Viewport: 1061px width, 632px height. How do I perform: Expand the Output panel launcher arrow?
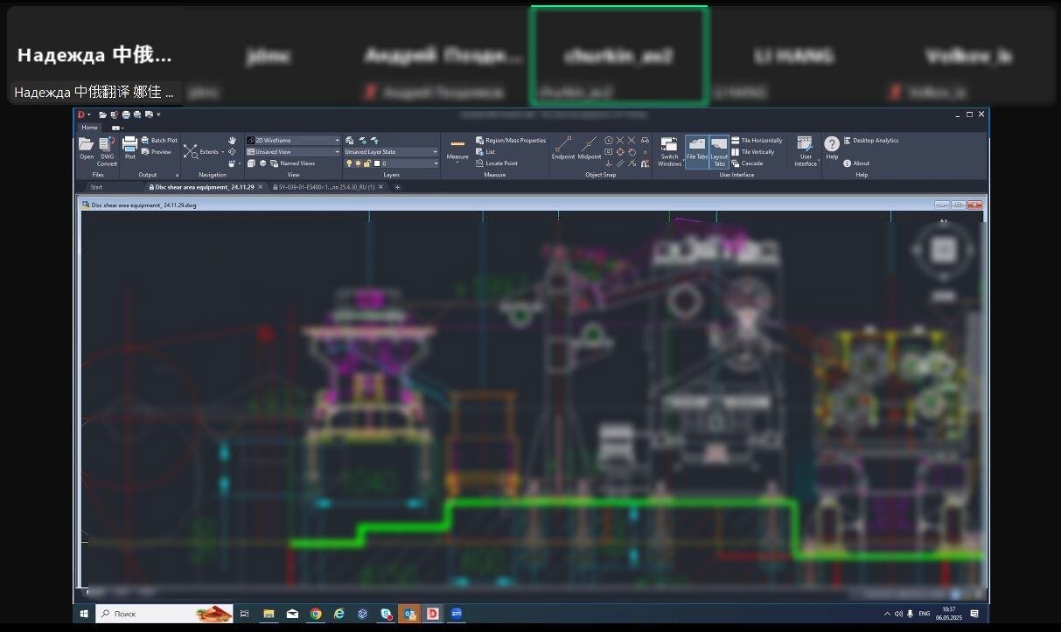[x=177, y=175]
